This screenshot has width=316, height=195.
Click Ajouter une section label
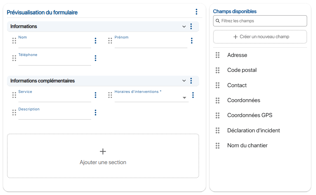coord(103,162)
